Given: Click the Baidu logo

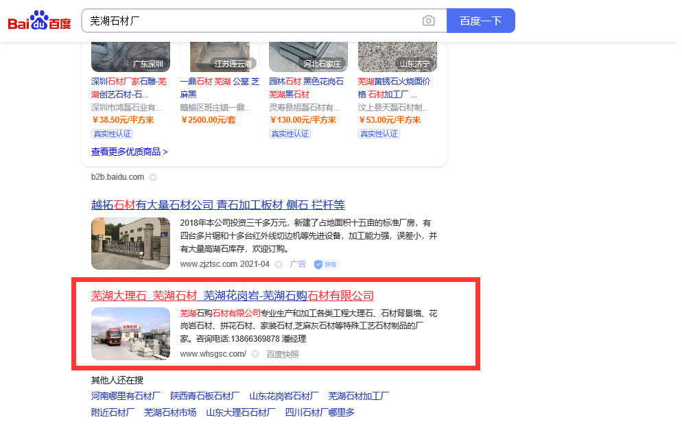Looking at the screenshot, I should [x=39, y=21].
